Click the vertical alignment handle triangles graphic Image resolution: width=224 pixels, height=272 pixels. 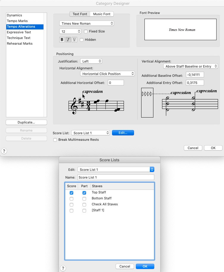tap(147, 94)
